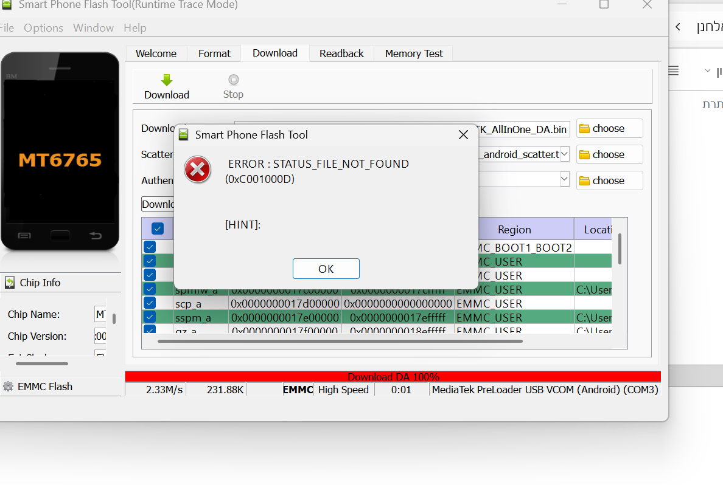Image resolution: width=723 pixels, height=485 pixels.
Task: Uncheck the scp_a partition checkbox
Action: point(150,303)
